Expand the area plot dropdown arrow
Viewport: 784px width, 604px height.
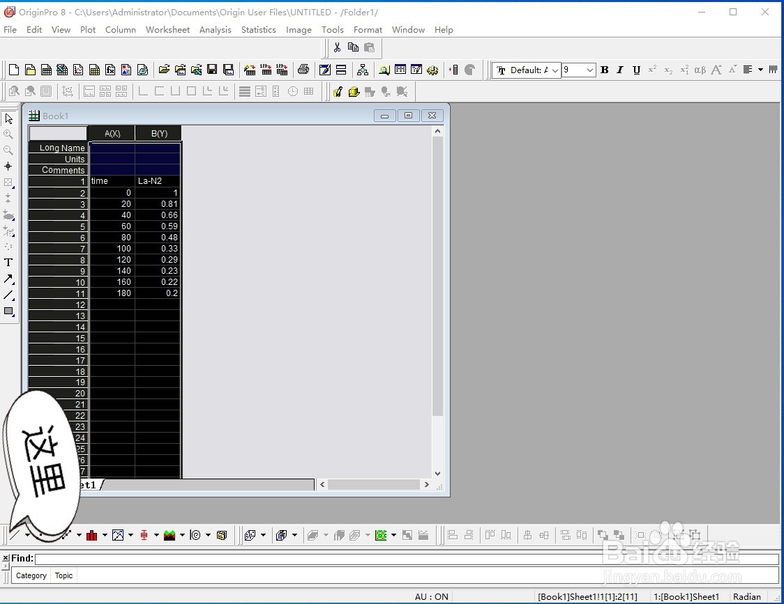(182, 535)
